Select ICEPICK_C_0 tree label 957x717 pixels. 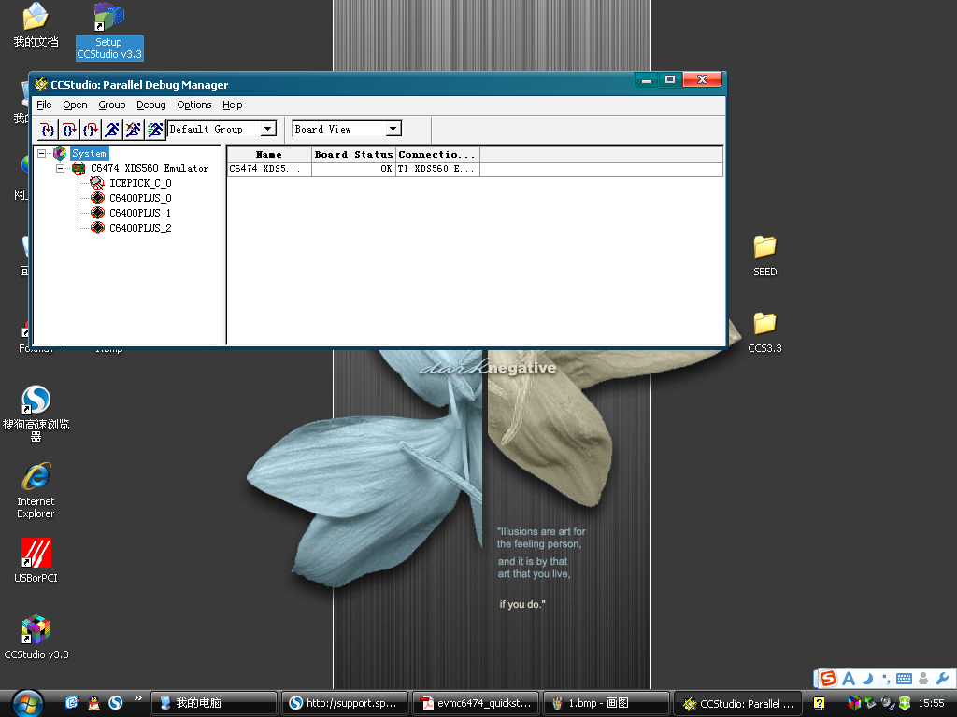pos(140,183)
